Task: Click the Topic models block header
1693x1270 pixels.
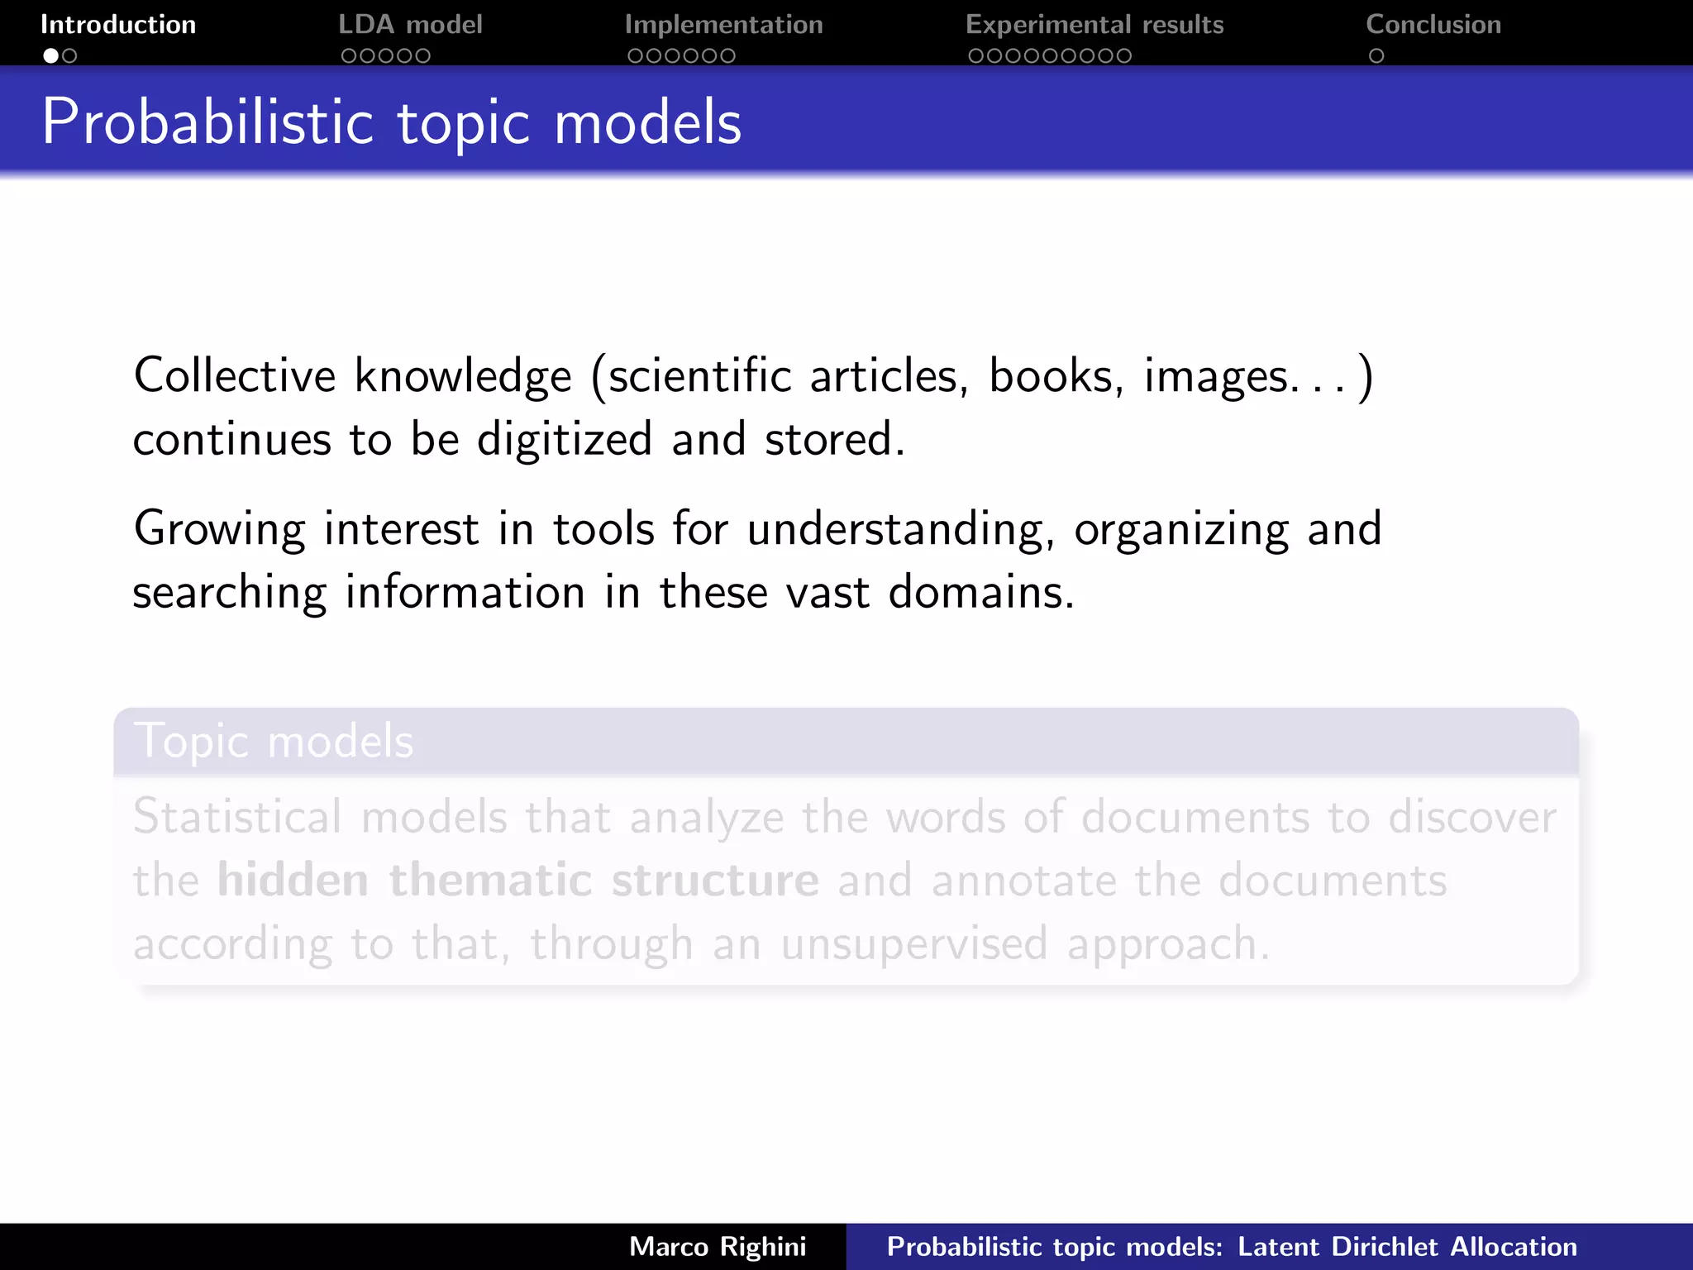Action: pos(274,741)
